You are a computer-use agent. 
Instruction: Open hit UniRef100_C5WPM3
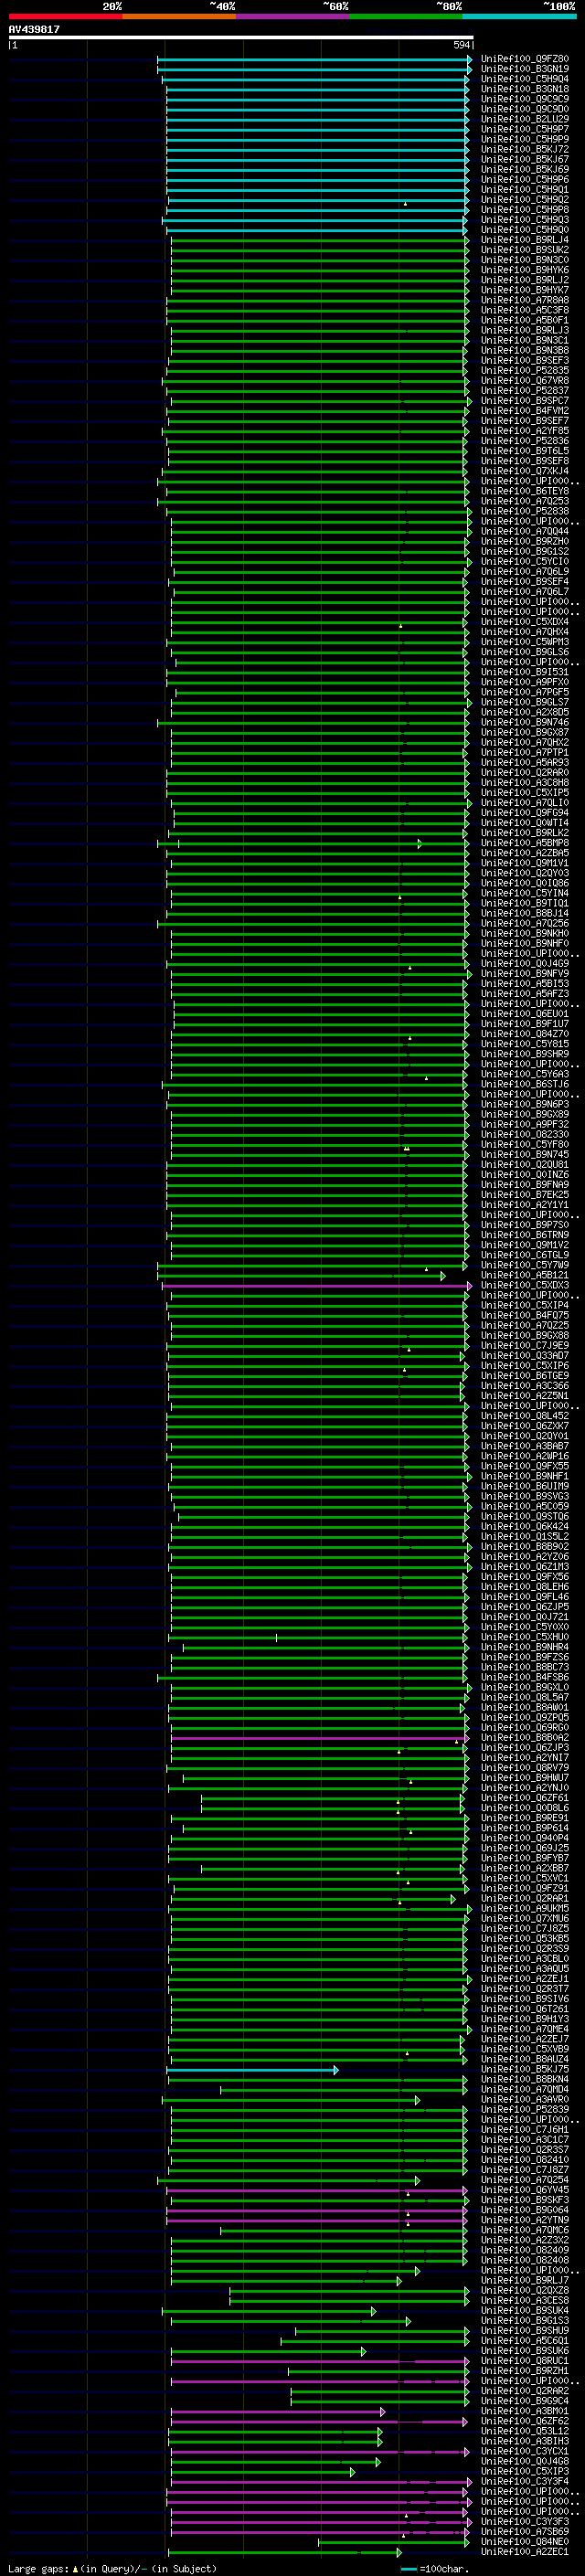coord(525,642)
